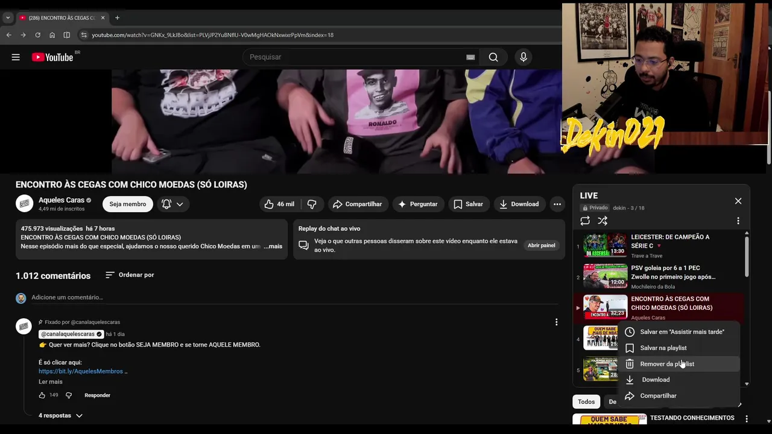Dislike the pinned comment
The width and height of the screenshot is (772, 434).
[69, 395]
